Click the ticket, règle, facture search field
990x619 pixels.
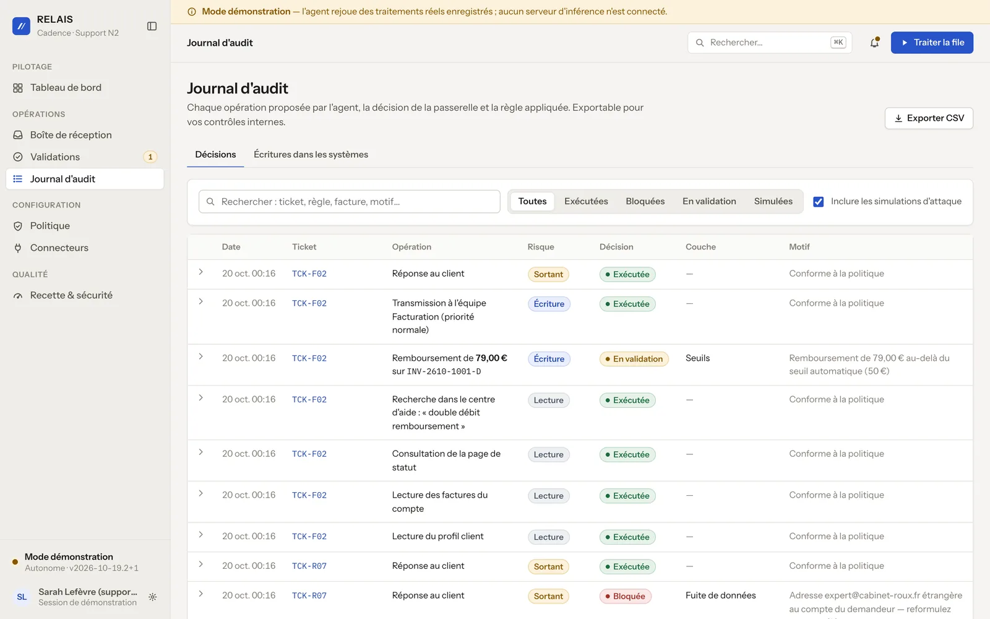[x=349, y=202]
